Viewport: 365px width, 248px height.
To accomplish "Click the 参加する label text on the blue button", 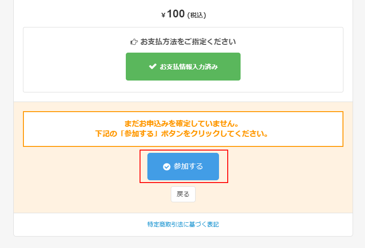I will [x=188, y=167].
